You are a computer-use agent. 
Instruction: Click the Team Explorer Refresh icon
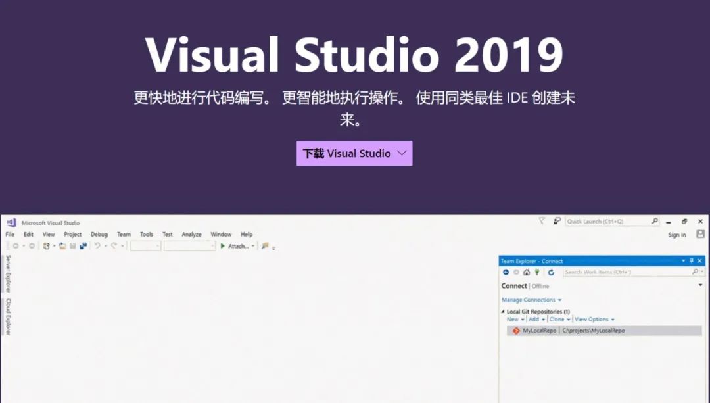click(x=551, y=272)
